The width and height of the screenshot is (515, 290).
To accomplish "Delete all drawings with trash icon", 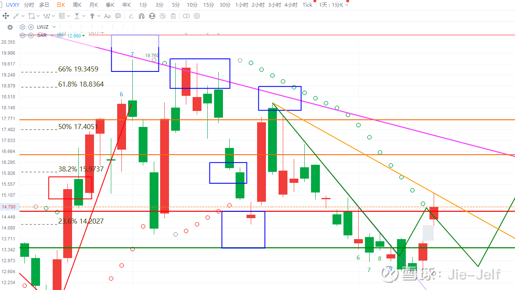I will [x=173, y=16].
